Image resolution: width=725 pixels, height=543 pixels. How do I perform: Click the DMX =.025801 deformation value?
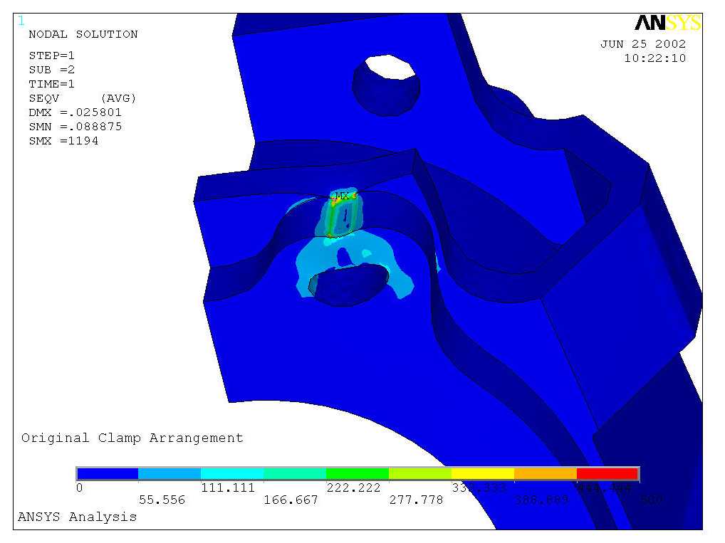(x=75, y=112)
